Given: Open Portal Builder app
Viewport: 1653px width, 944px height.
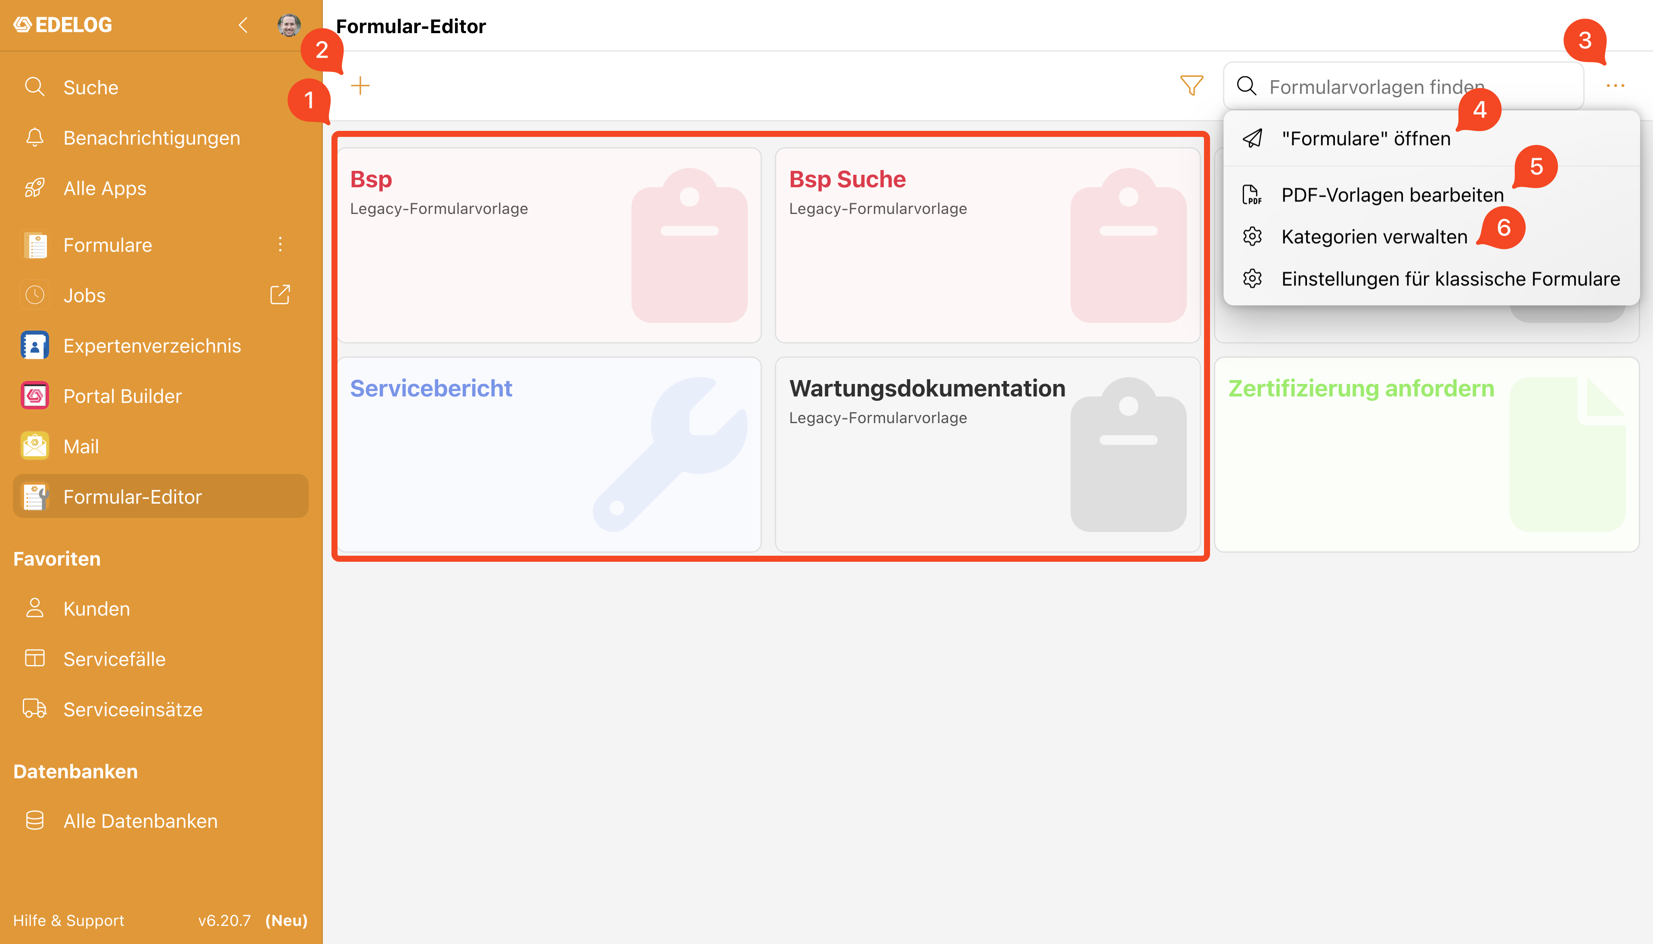Looking at the screenshot, I should tap(160, 396).
